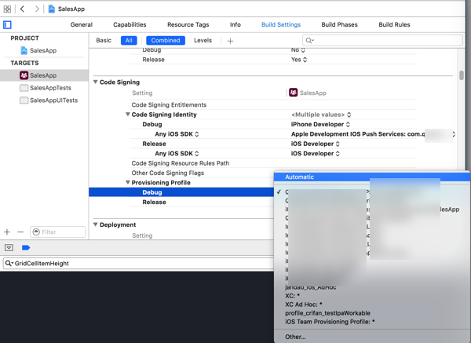Open the Capabilities tab
471x343 pixels.
(x=130, y=24)
